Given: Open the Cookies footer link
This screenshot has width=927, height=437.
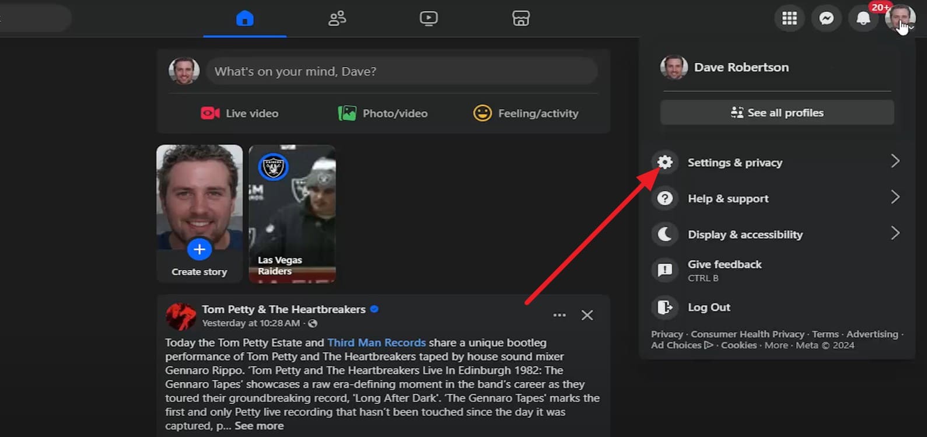Looking at the screenshot, I should tap(739, 345).
